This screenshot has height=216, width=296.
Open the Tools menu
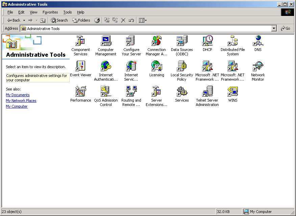pos(68,12)
